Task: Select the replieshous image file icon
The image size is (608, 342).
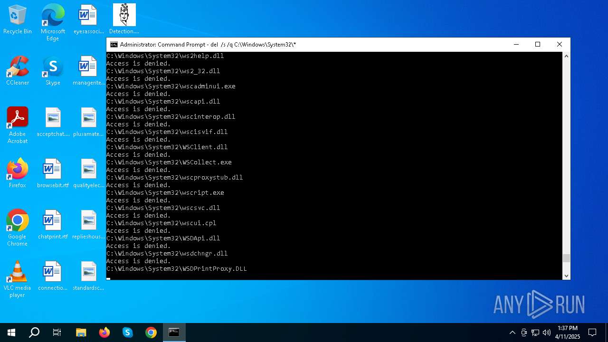Action: pos(88,225)
